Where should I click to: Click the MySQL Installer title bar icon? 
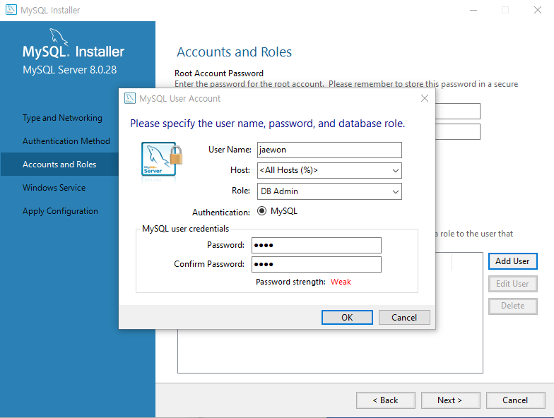click(11, 10)
